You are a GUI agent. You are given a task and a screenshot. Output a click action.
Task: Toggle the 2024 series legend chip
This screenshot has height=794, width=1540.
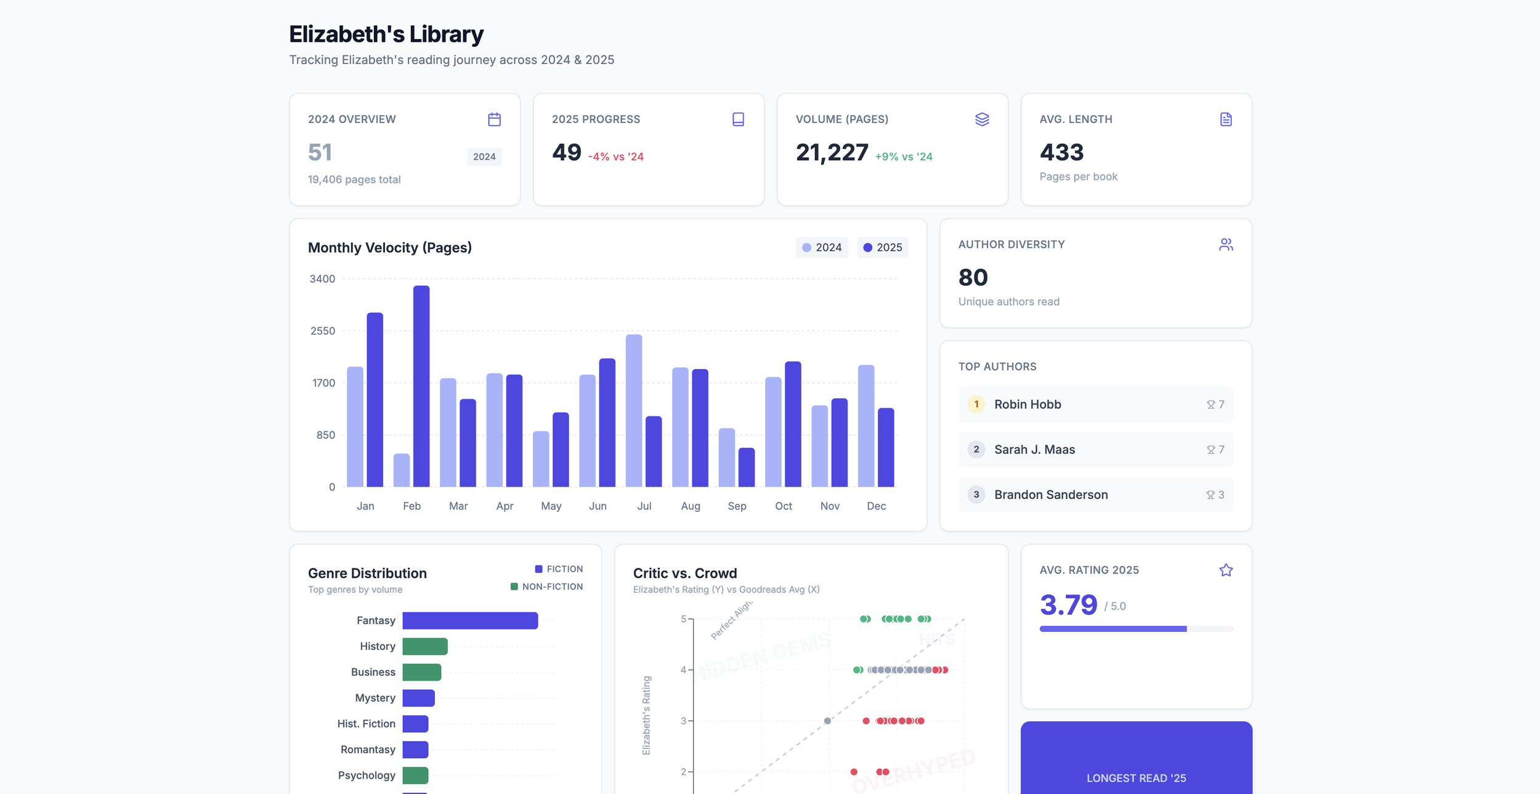tap(822, 248)
